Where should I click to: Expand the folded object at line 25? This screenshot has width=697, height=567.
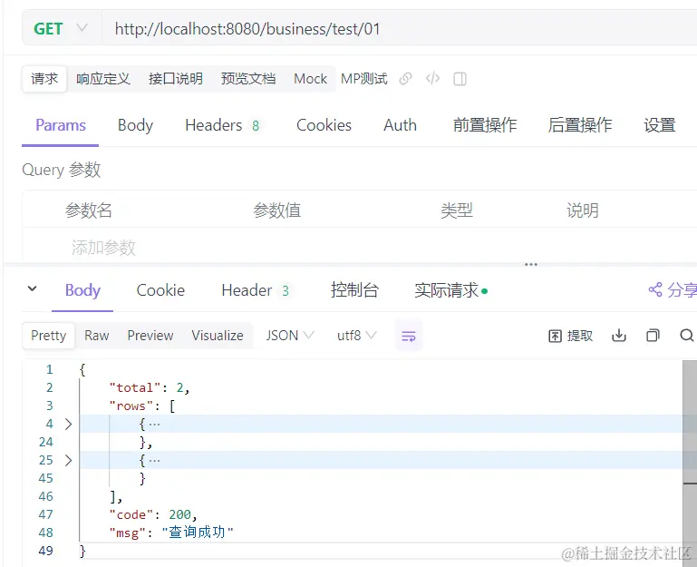point(69,460)
